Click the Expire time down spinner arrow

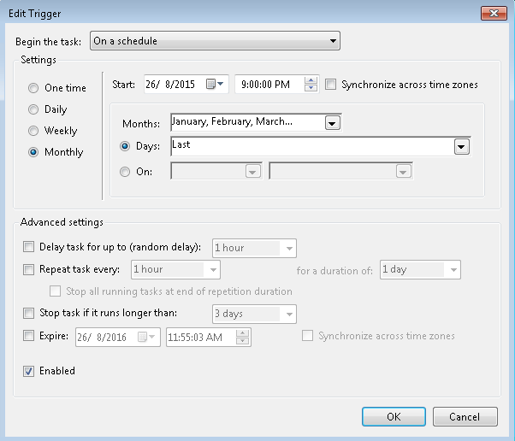(242, 341)
